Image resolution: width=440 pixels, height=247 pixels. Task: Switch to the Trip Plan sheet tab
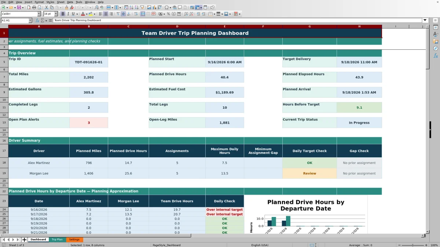point(57,240)
